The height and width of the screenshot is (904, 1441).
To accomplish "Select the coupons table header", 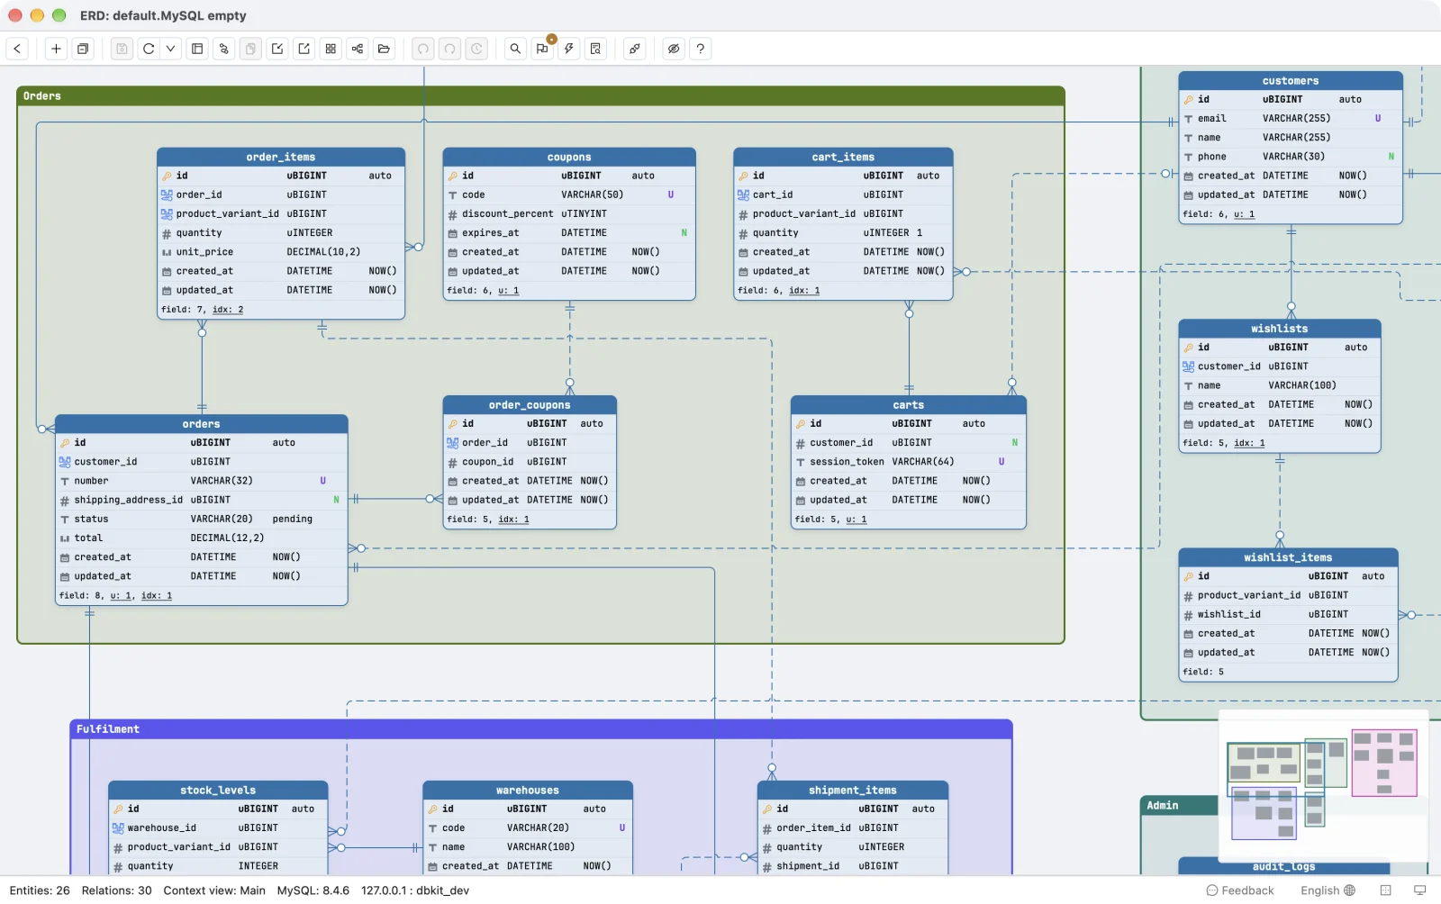I will click(569, 157).
